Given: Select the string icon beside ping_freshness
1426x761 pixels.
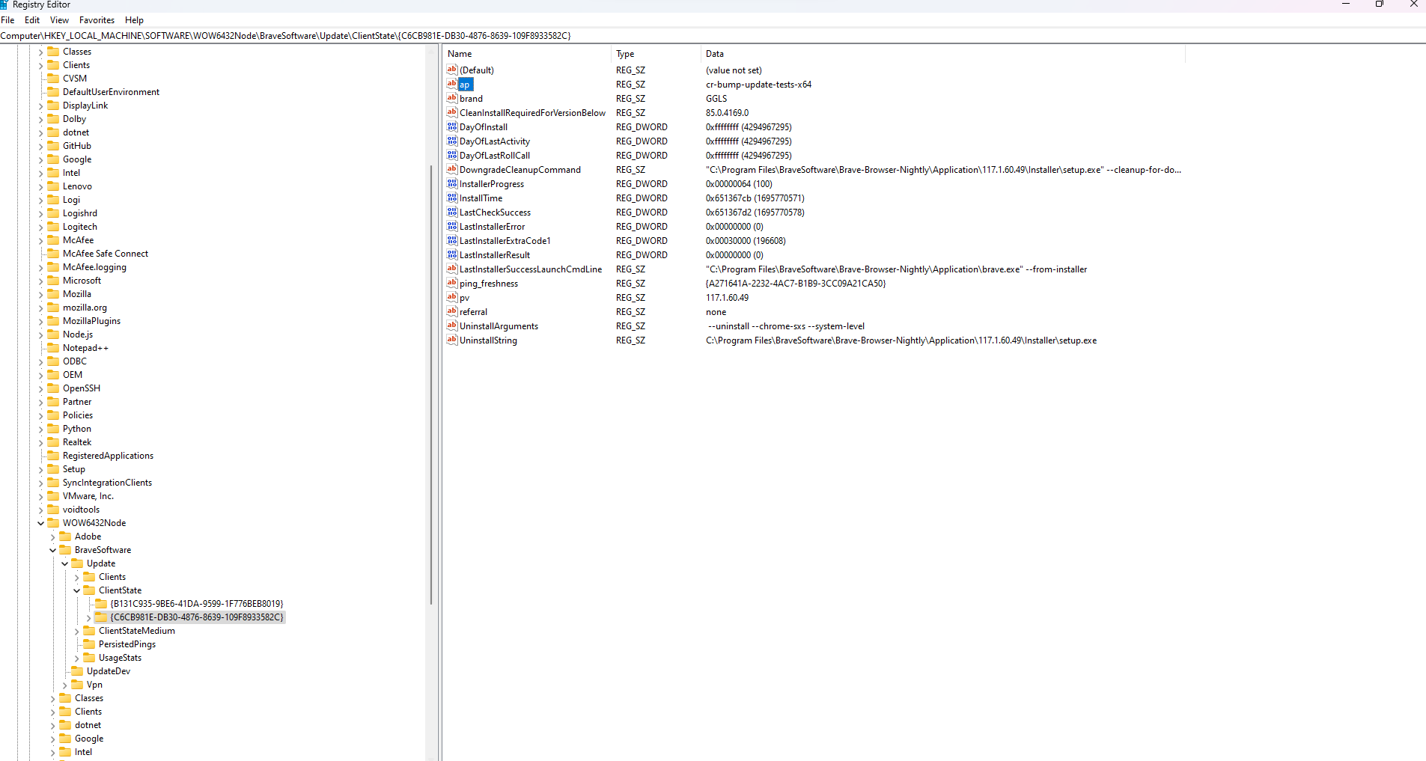Looking at the screenshot, I should (x=451, y=283).
